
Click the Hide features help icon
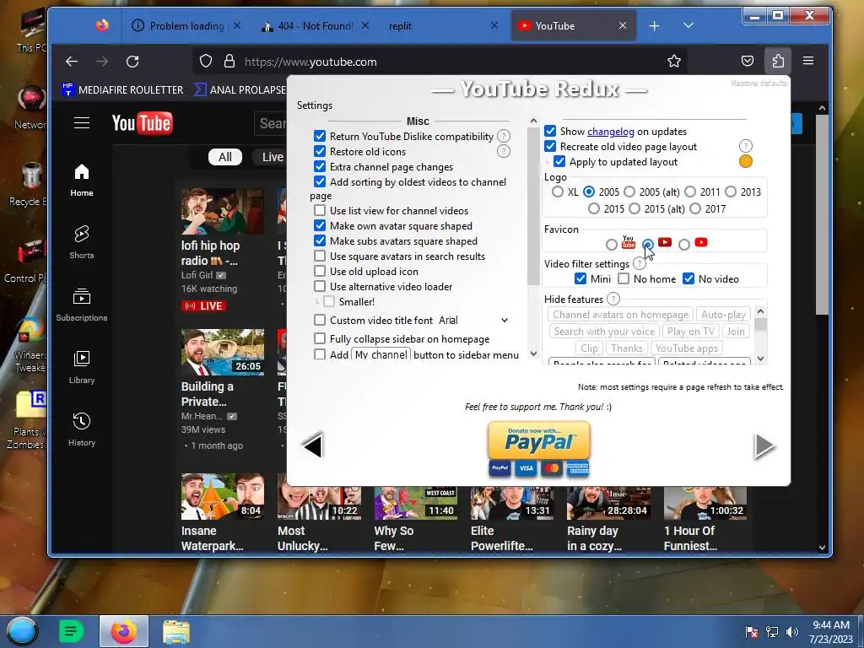[x=613, y=299]
